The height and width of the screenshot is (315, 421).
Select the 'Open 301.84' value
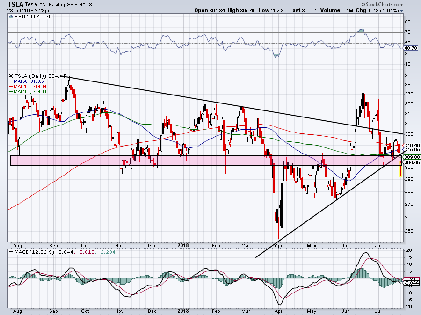(x=210, y=10)
